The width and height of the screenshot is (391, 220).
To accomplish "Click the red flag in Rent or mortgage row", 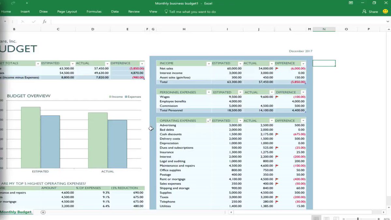I will click(277, 179).
